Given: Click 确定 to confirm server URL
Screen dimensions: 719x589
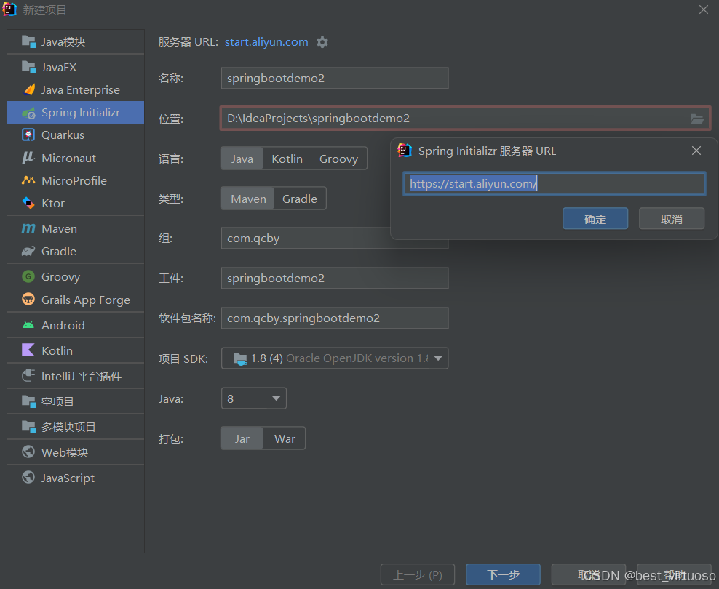Looking at the screenshot, I should coord(595,218).
